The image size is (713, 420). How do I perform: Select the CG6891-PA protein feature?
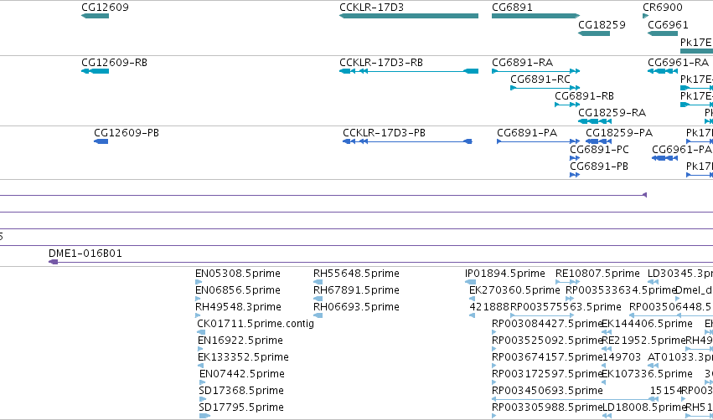(527, 133)
